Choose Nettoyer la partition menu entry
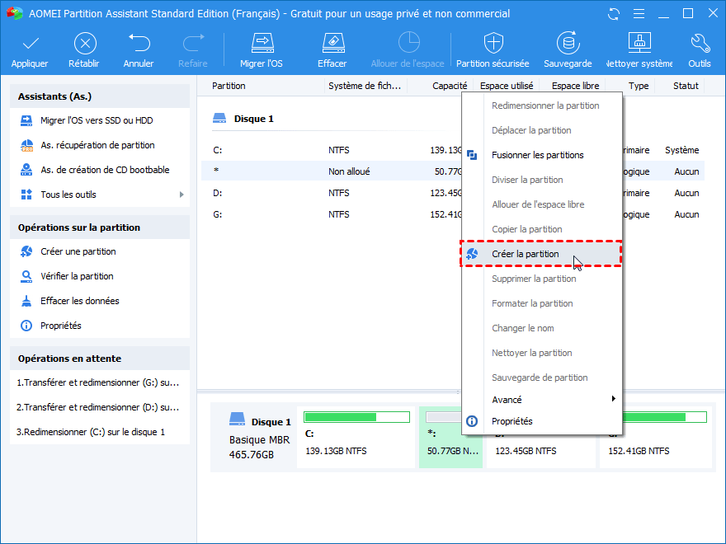726x544 pixels. [x=542, y=353]
